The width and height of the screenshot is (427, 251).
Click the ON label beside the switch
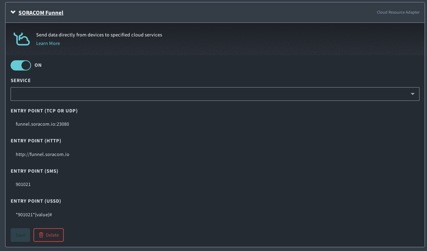click(38, 65)
